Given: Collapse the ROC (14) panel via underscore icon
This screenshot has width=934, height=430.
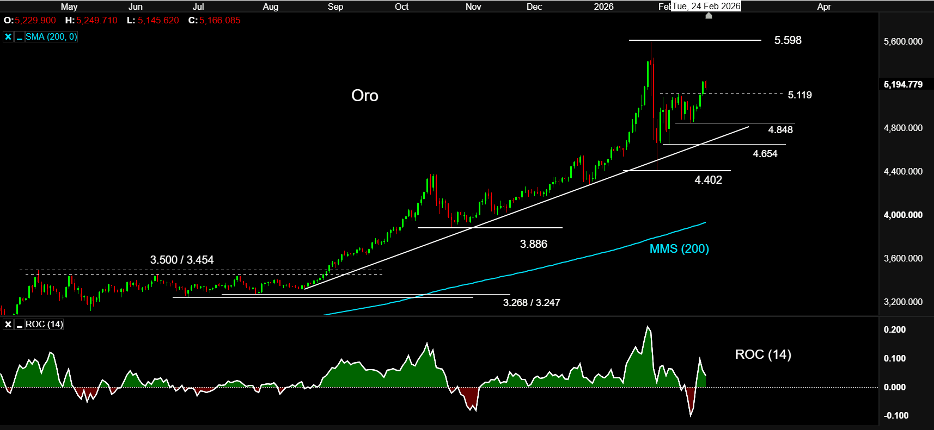Looking at the screenshot, I should (20, 325).
